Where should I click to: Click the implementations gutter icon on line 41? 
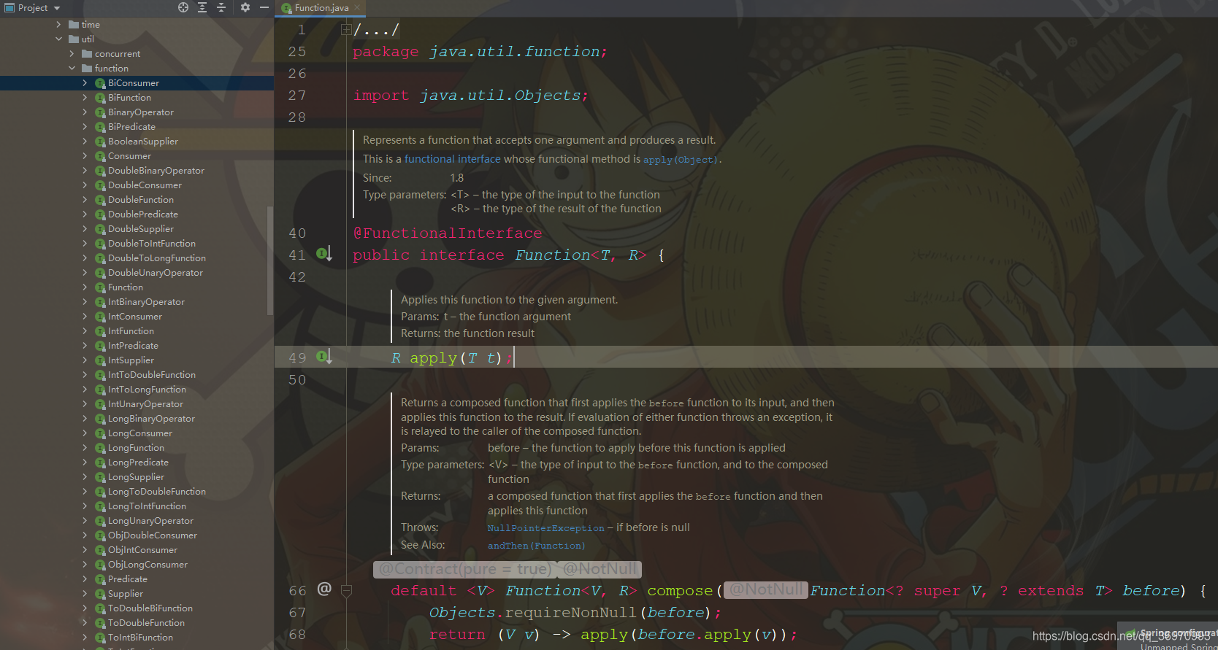coord(324,254)
